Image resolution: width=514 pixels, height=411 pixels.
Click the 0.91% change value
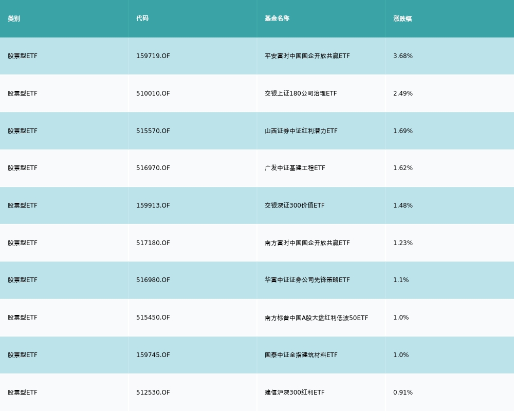[x=403, y=393]
